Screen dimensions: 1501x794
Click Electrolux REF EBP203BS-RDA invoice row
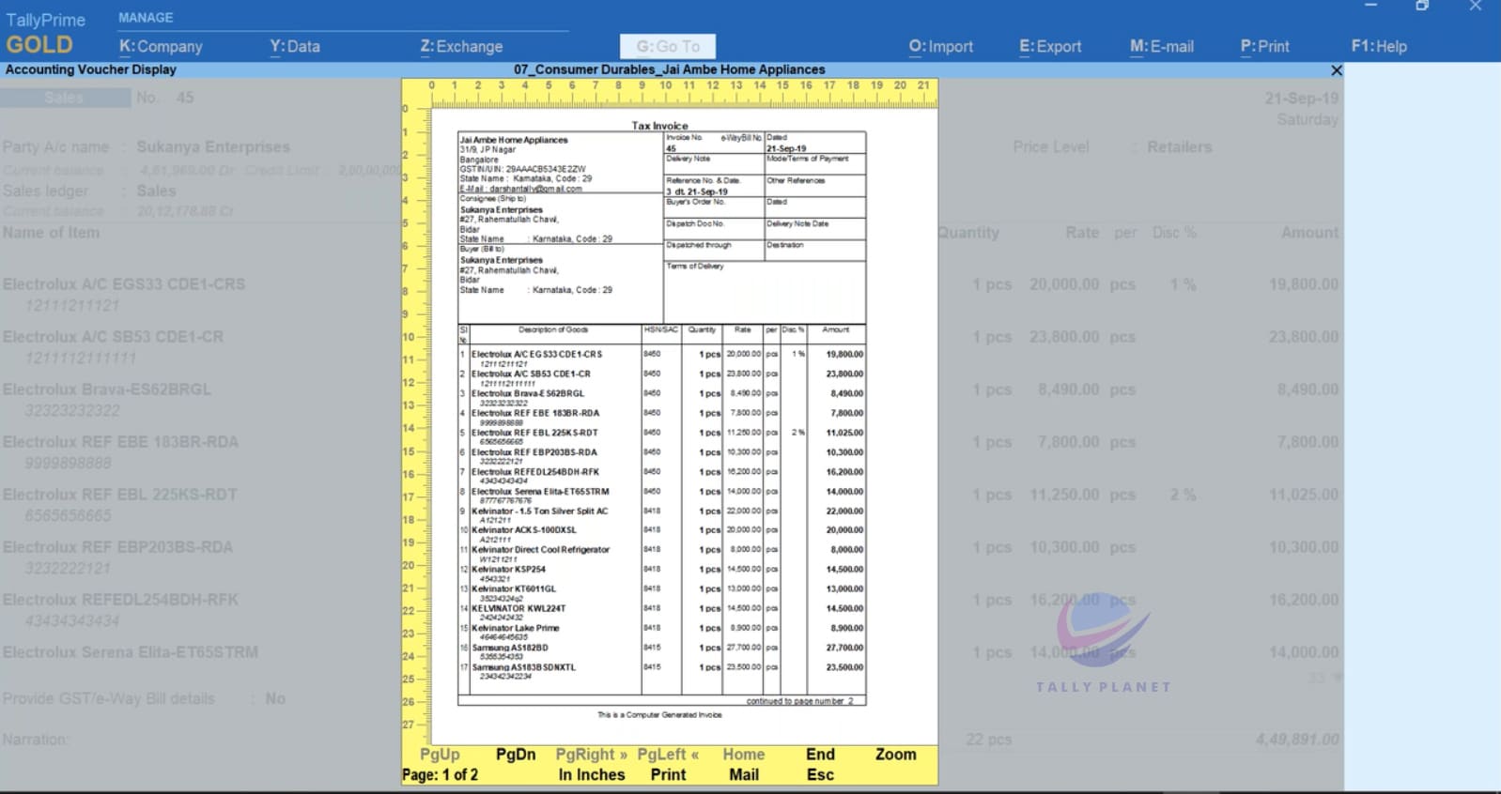[x=661, y=456]
